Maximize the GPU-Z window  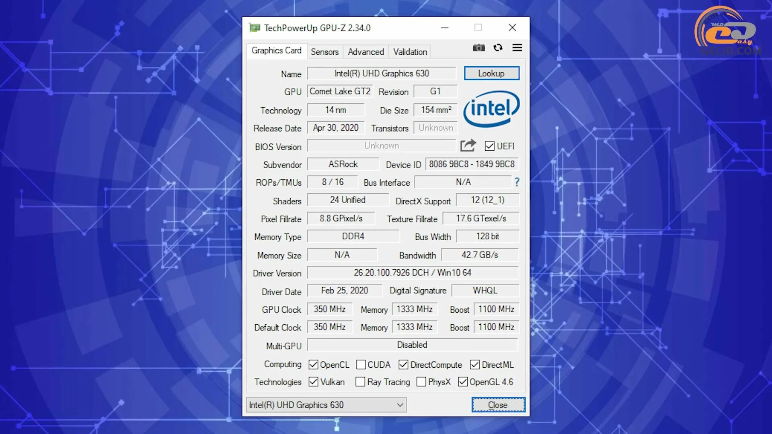coord(478,28)
